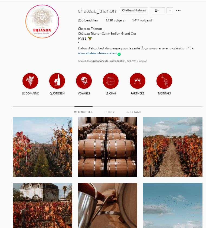Screen dimensions: 206x228
Task: Open the QUOTIDIEN bottle and glass highlight
Action: (57, 81)
